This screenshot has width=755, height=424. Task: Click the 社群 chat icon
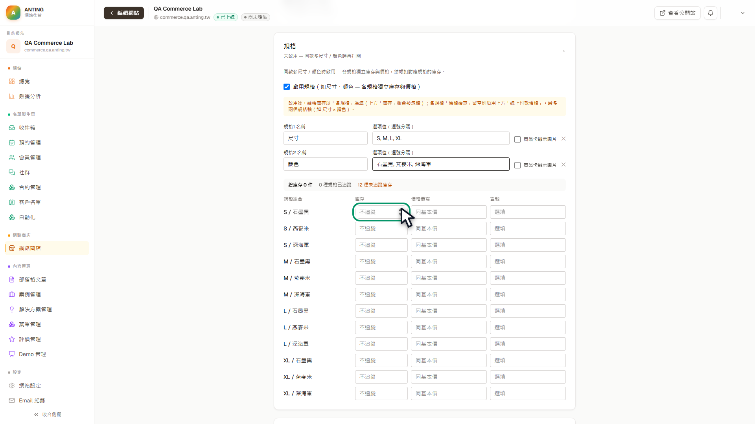[x=12, y=172]
